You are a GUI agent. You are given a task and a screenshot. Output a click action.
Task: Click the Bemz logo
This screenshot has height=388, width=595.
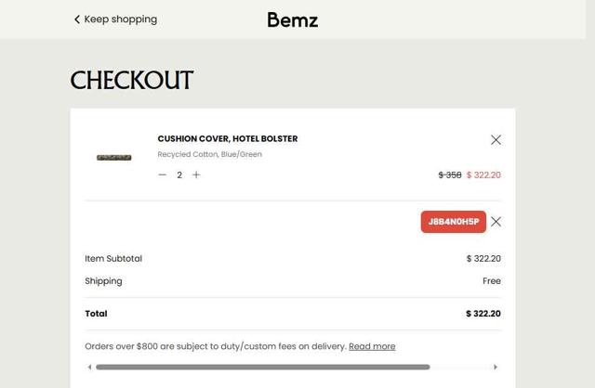292,19
